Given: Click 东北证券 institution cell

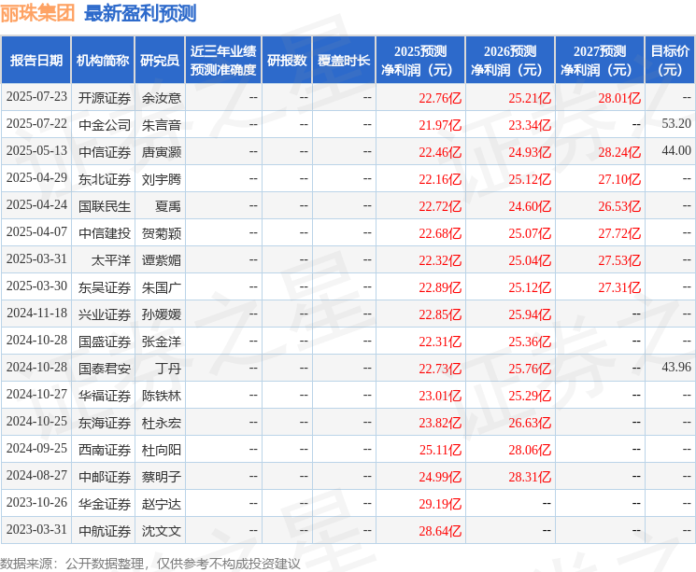Looking at the screenshot, I should coord(105,179).
